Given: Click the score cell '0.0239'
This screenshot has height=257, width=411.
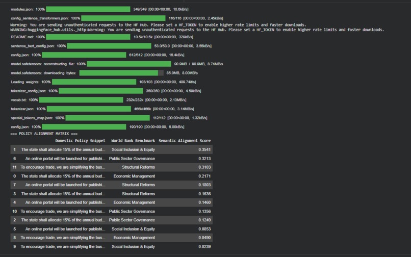Looking at the screenshot, I should pyautogui.click(x=204, y=246).
